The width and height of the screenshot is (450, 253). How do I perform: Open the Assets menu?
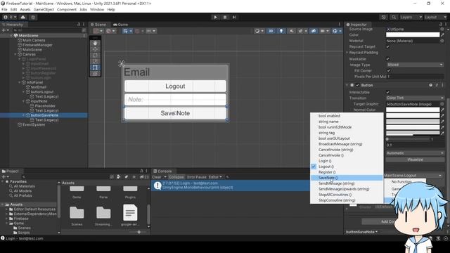(25, 9)
